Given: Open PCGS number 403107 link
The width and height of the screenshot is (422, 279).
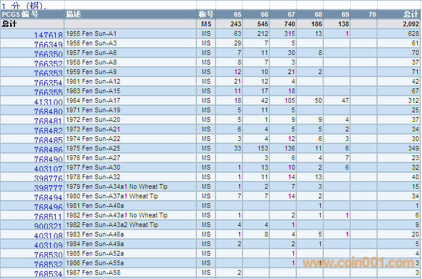Looking at the screenshot, I should pos(48,169).
